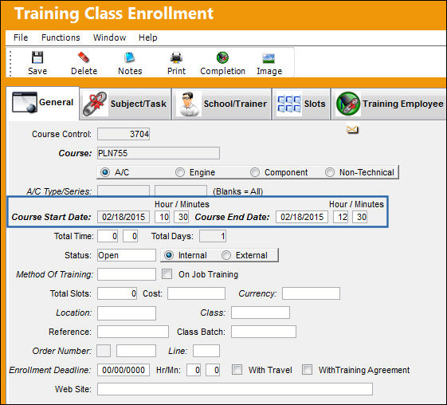
Task: Click the Web Site field
Action: pyautogui.click(x=235, y=389)
